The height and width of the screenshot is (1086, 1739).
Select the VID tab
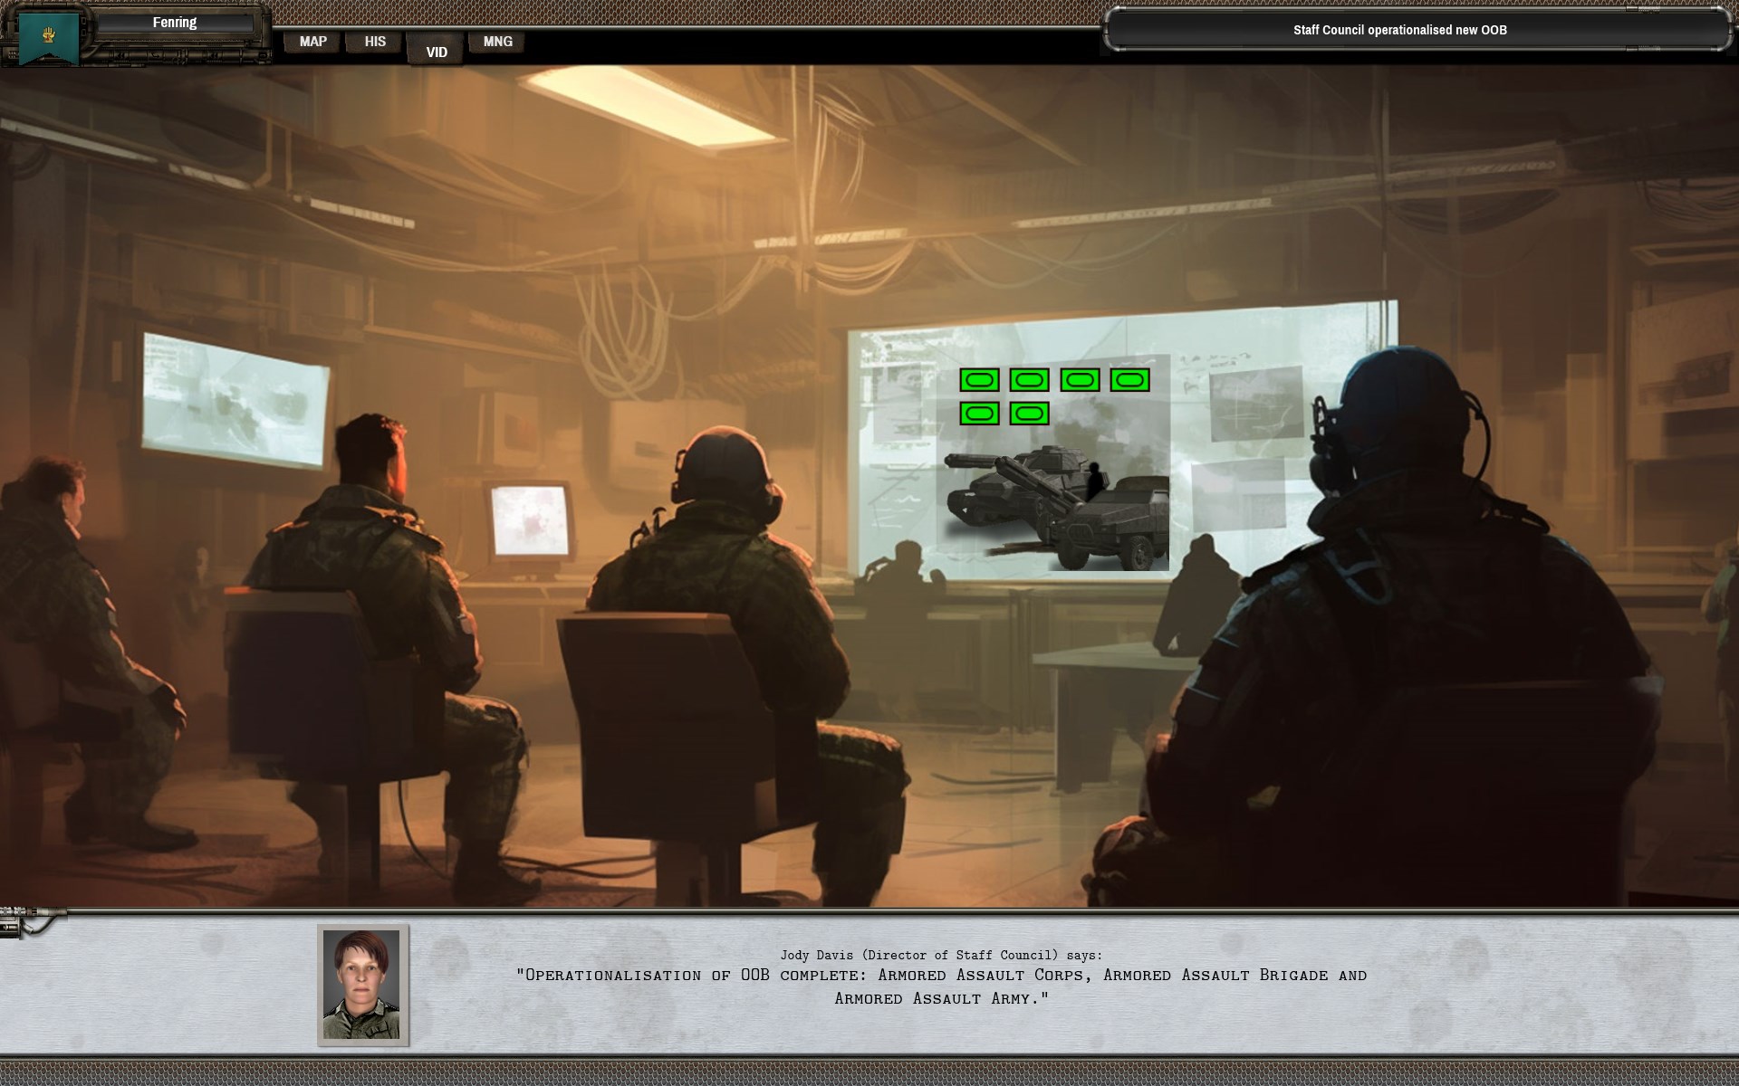[437, 52]
